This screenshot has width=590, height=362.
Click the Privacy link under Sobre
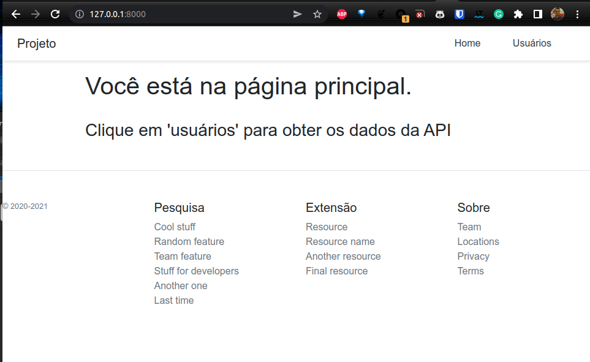pyautogui.click(x=473, y=256)
